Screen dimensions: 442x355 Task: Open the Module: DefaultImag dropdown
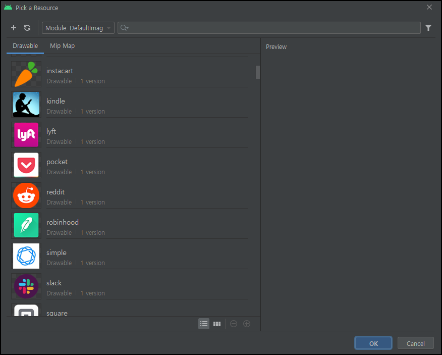click(x=78, y=28)
